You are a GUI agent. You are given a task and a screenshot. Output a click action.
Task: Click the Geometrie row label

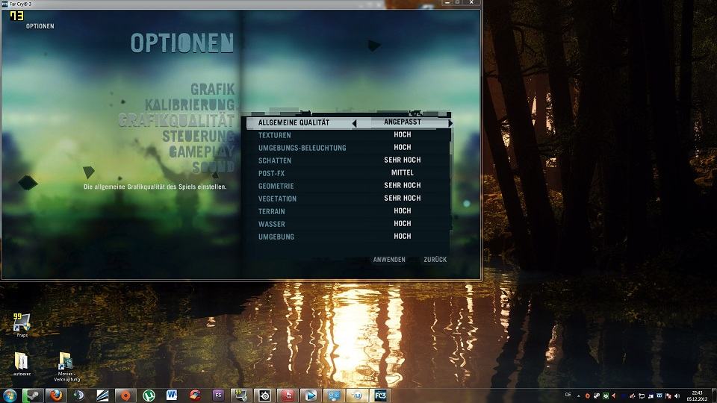pos(276,187)
